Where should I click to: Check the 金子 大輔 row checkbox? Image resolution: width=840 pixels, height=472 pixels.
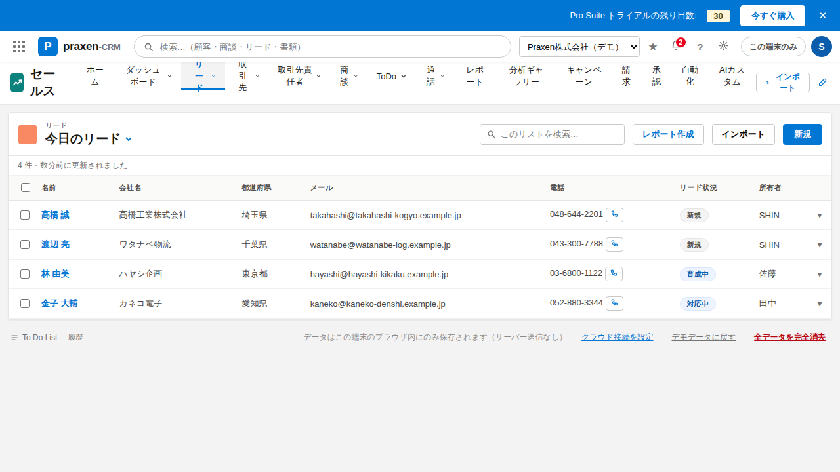(x=25, y=304)
